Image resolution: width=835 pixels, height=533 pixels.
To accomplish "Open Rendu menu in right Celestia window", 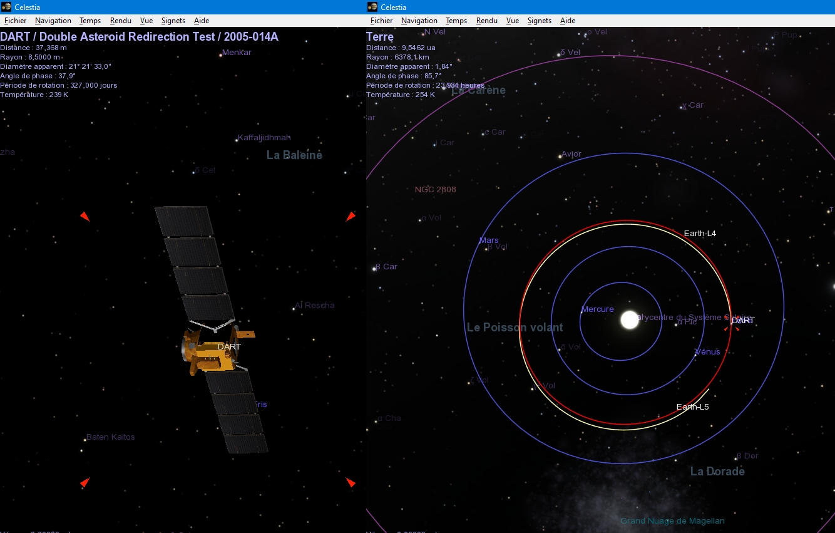I will click(x=487, y=21).
